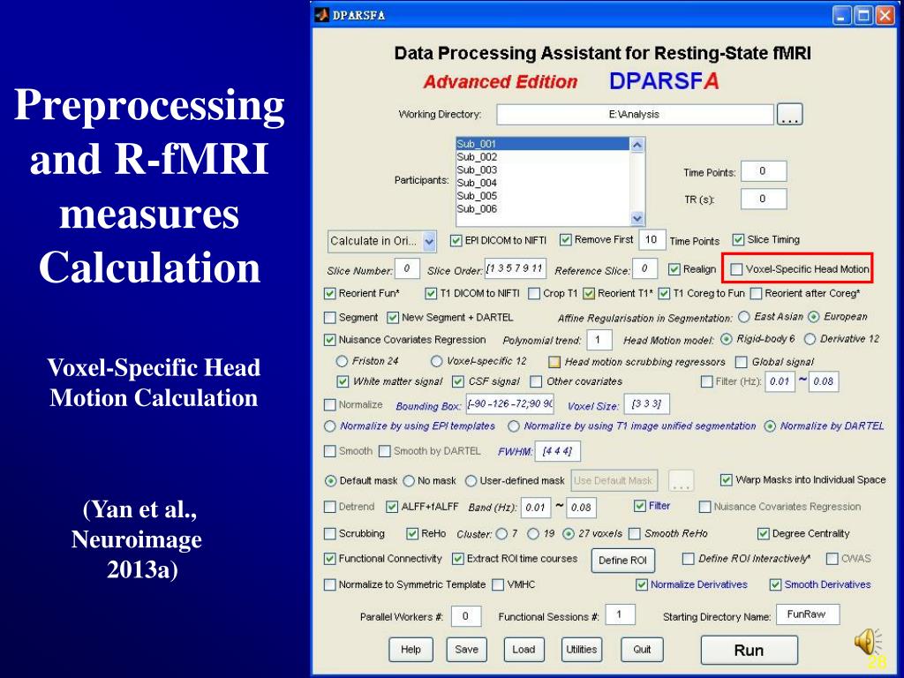
Task: Enable Reorient after Coreg* checkbox
Action: click(756, 293)
